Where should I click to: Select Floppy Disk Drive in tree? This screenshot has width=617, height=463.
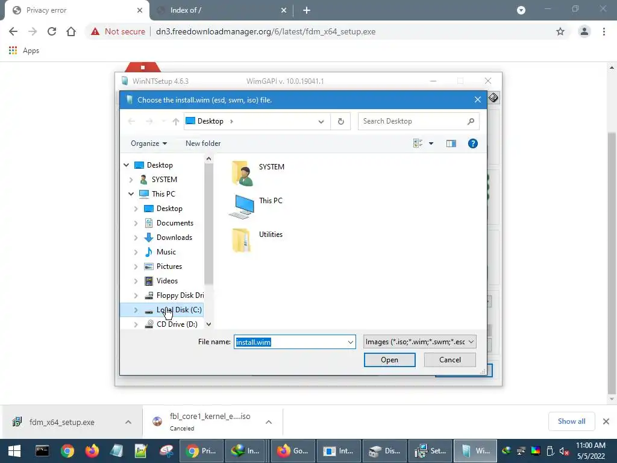coord(180,295)
